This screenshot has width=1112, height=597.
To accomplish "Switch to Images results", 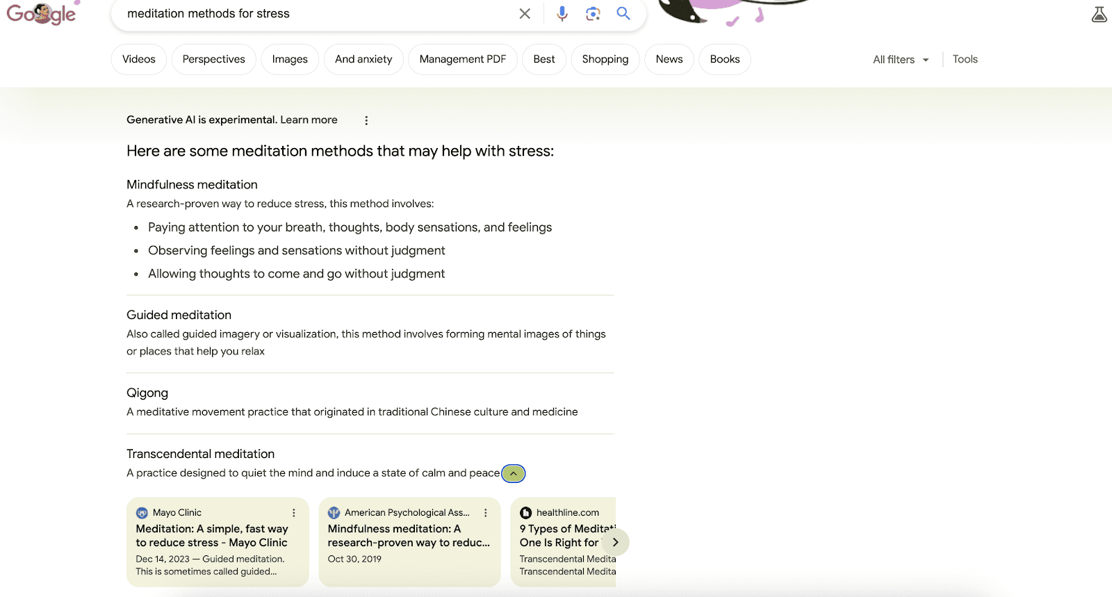I will pyautogui.click(x=290, y=59).
